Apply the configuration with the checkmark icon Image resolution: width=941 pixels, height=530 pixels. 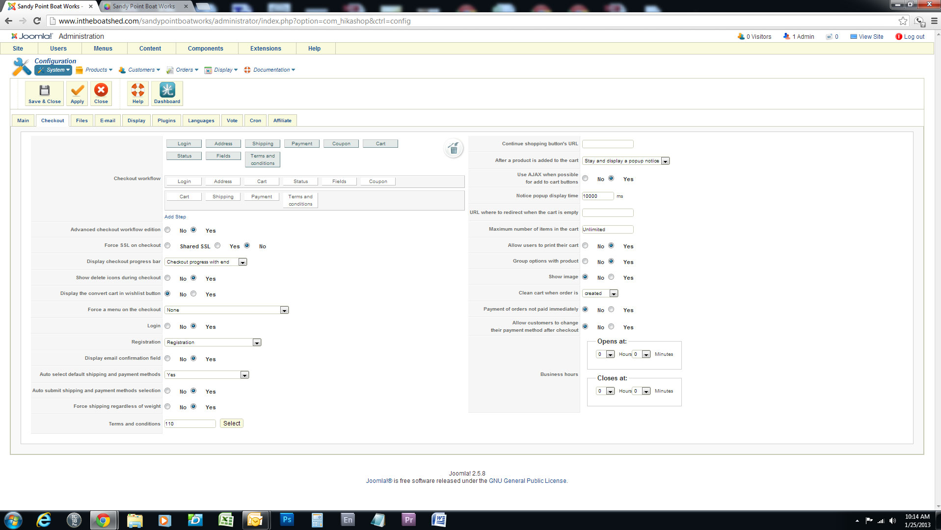coord(77,93)
